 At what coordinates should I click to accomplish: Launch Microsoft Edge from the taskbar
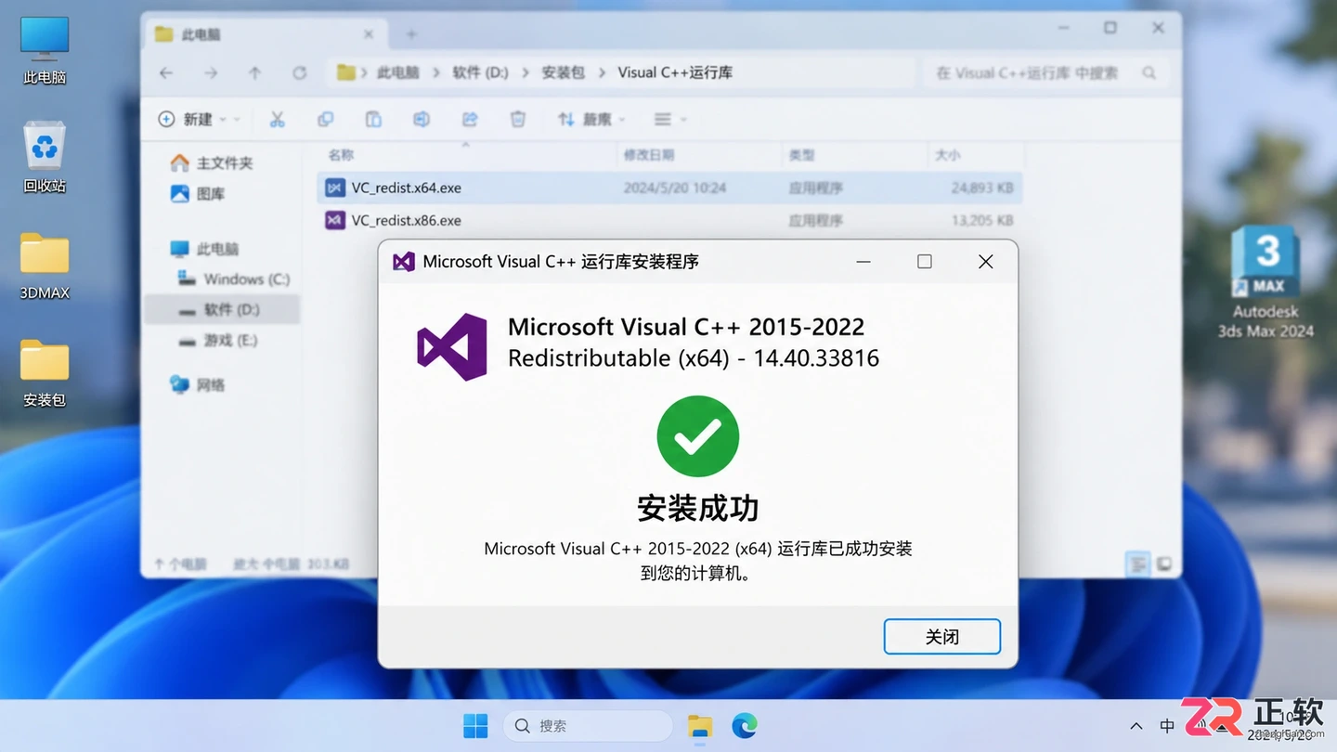[745, 726]
